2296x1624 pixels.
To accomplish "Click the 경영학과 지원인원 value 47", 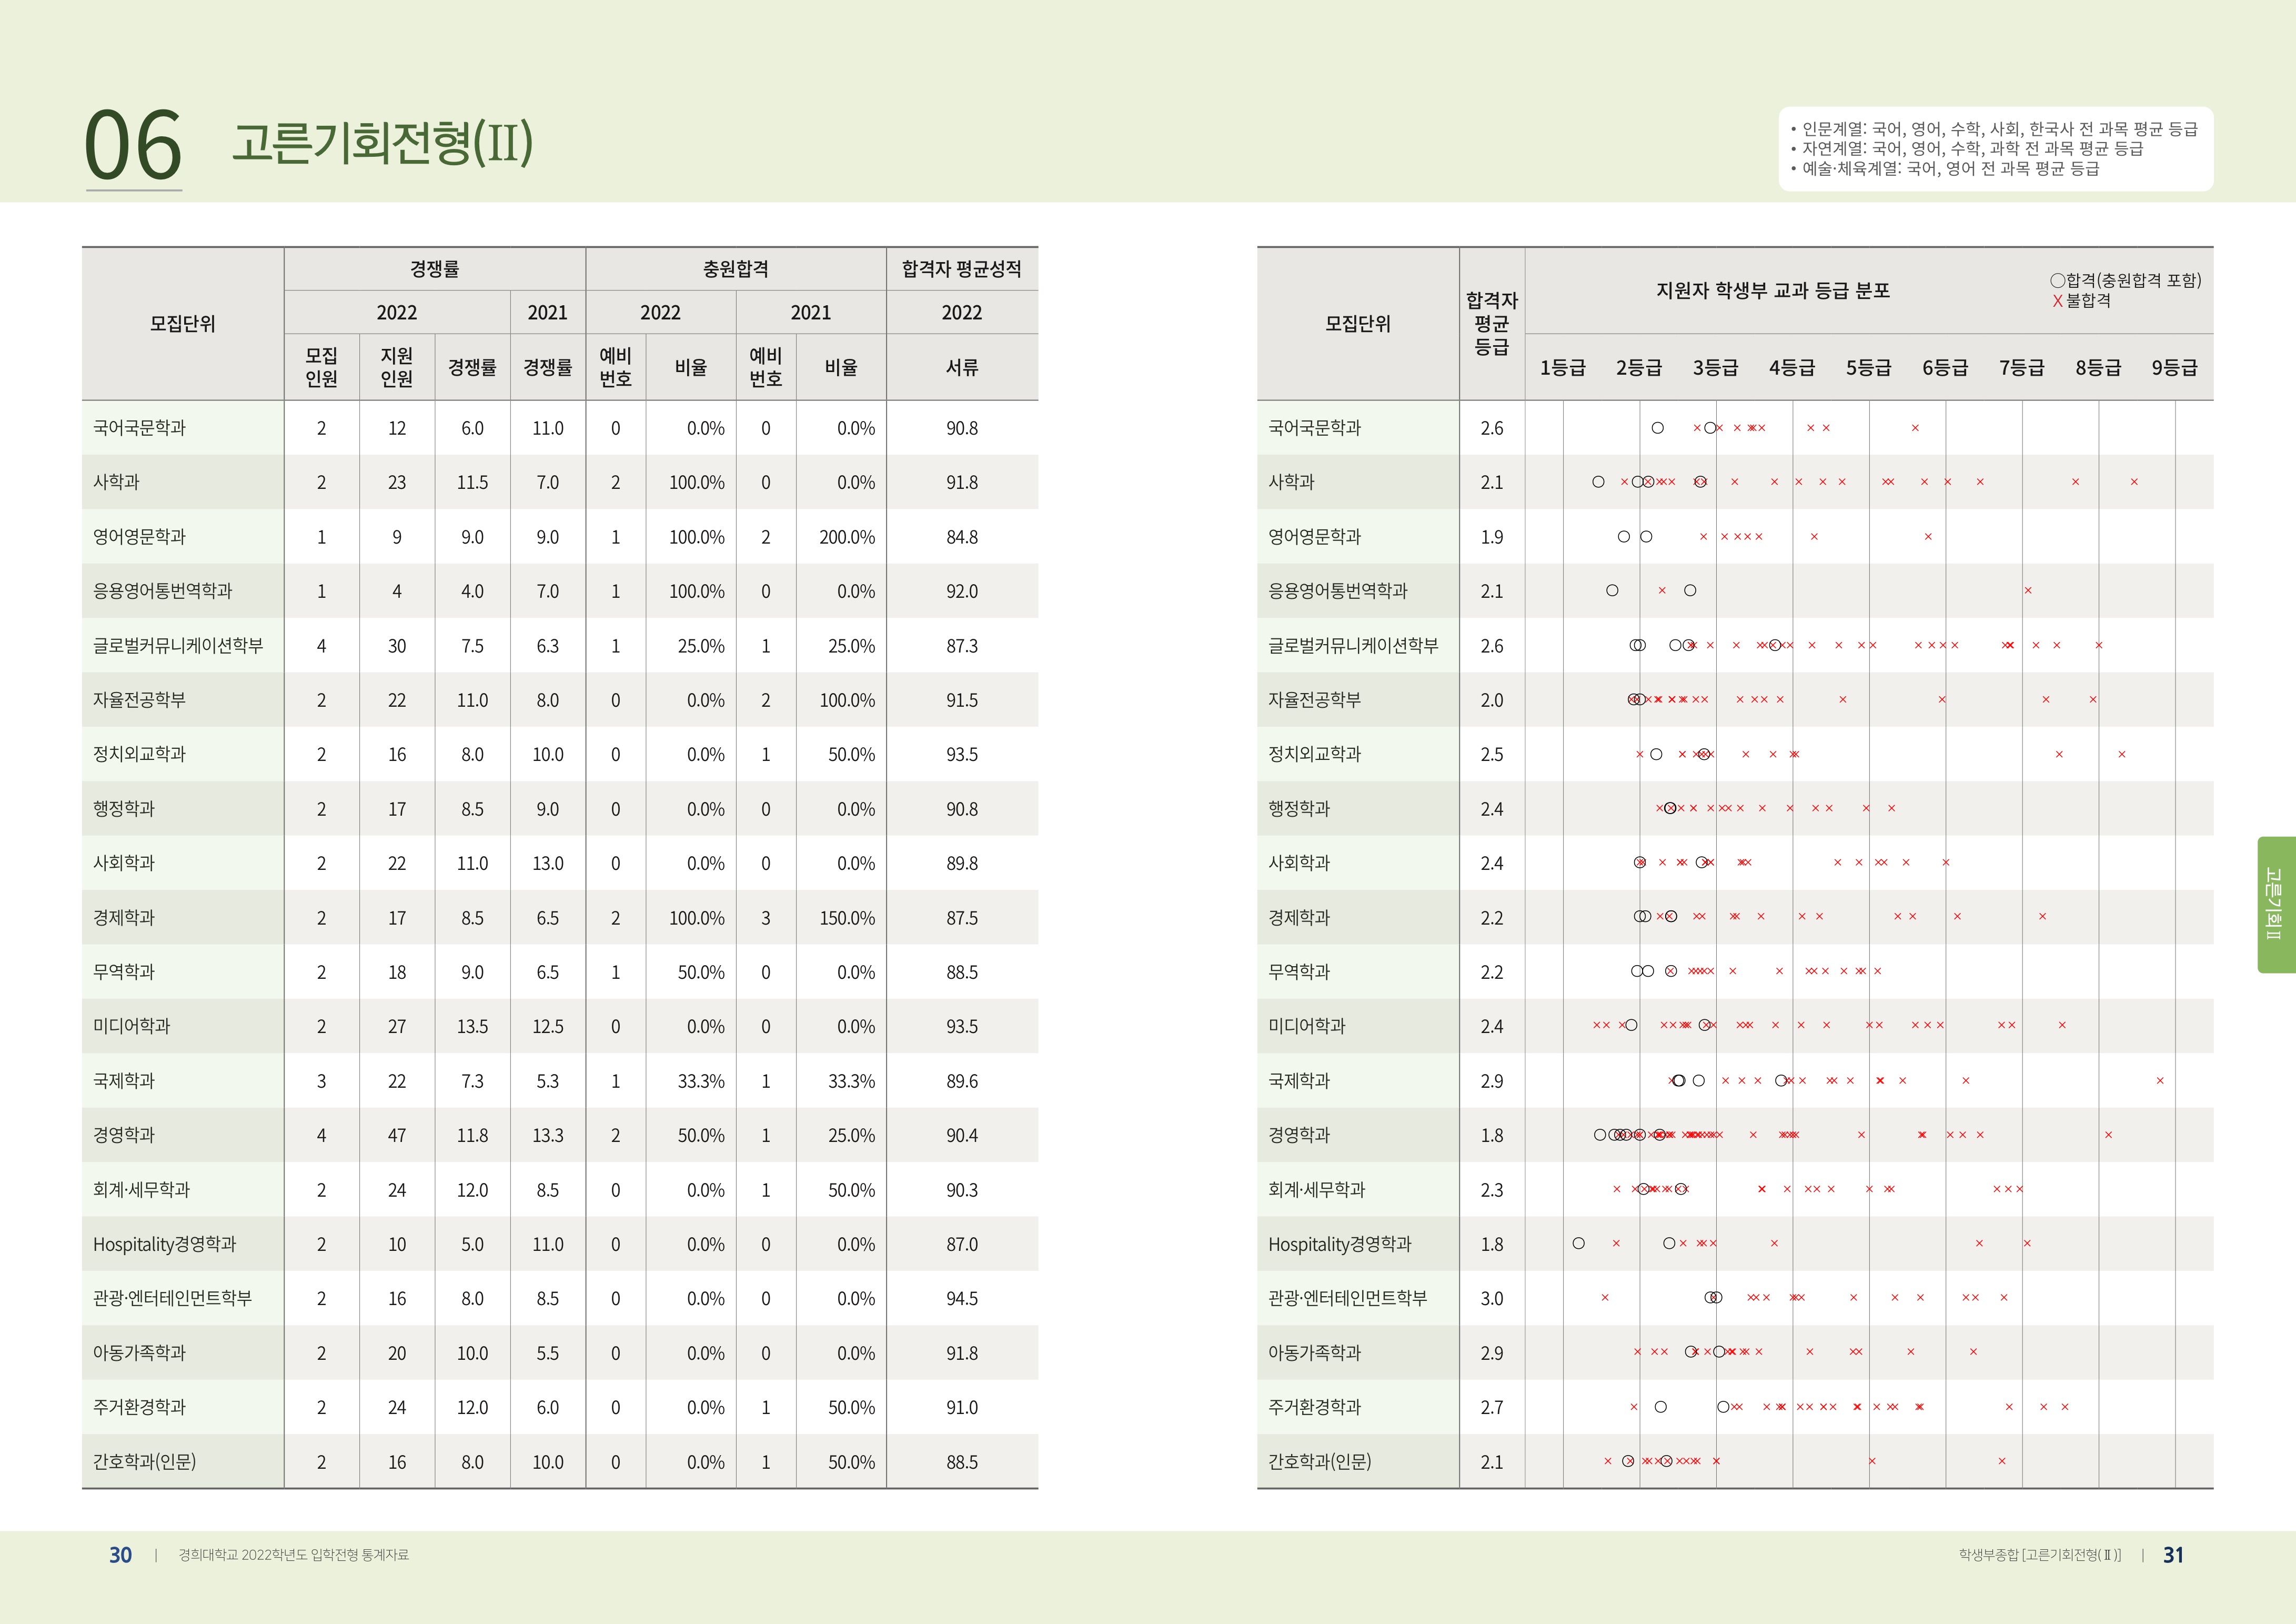I will pyautogui.click(x=397, y=1135).
